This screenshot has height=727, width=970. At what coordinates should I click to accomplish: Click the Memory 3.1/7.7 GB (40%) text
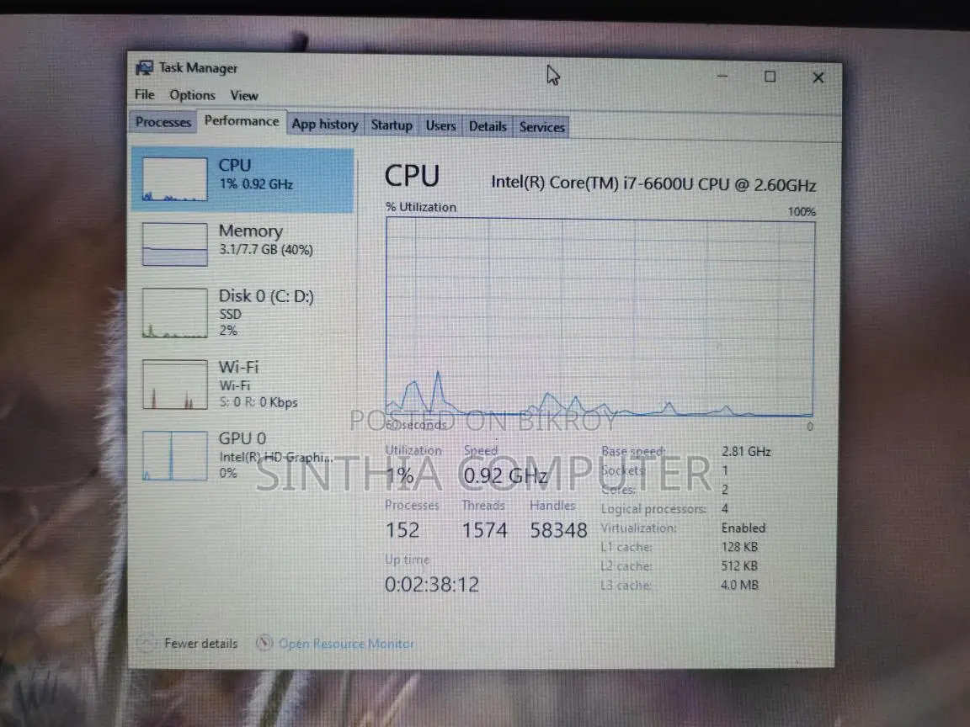click(266, 250)
